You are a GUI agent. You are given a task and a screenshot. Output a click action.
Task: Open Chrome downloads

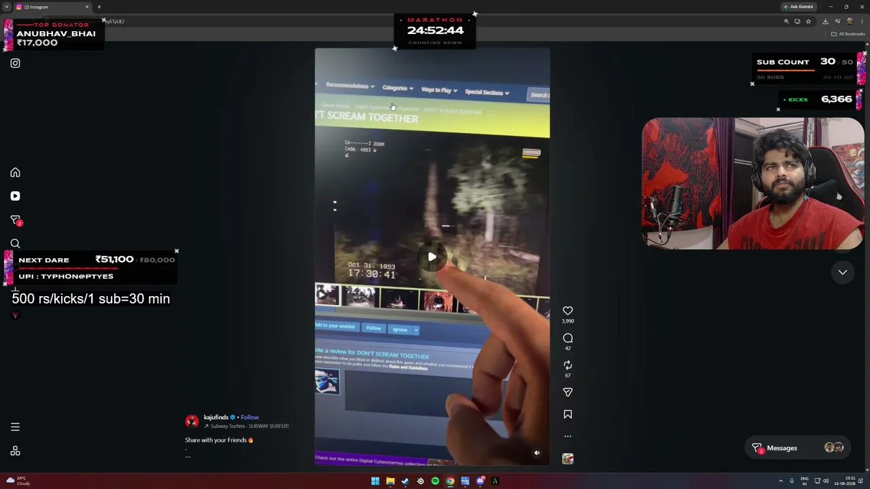click(826, 21)
